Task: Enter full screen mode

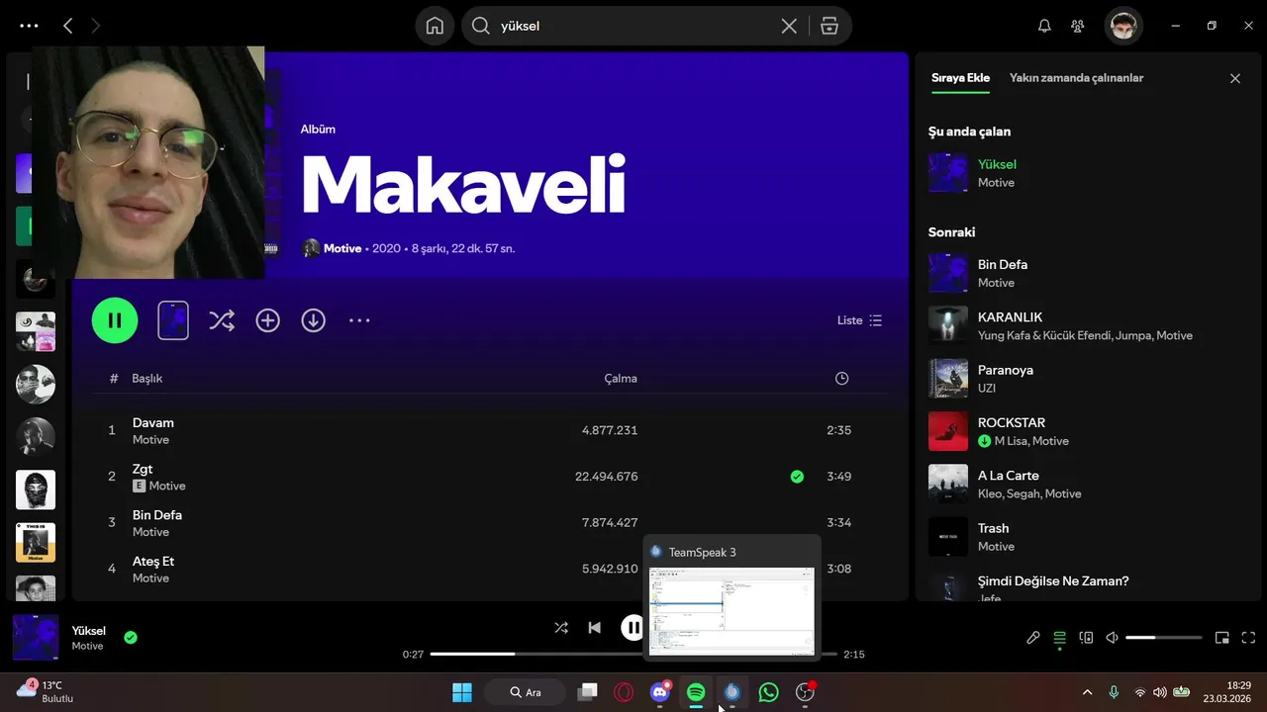Action: coord(1248,638)
